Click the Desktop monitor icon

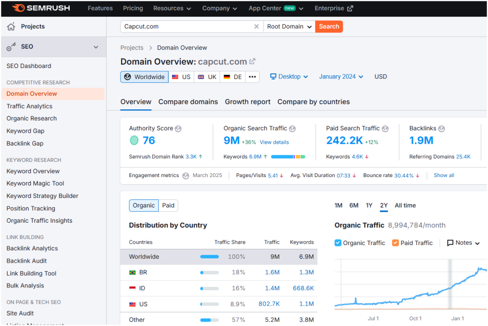(273, 77)
